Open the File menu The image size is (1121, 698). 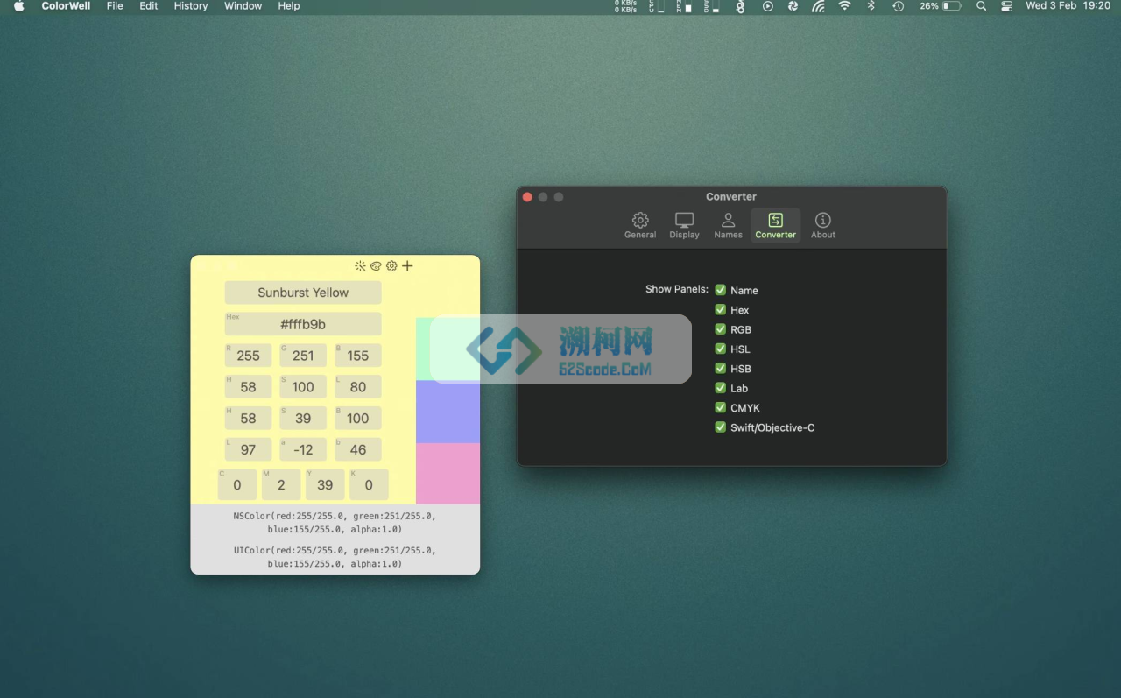pyautogui.click(x=115, y=6)
